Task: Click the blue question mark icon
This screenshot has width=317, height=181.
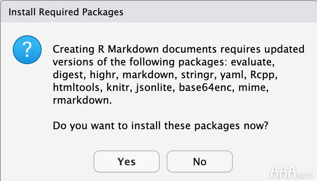Action: [x=27, y=50]
